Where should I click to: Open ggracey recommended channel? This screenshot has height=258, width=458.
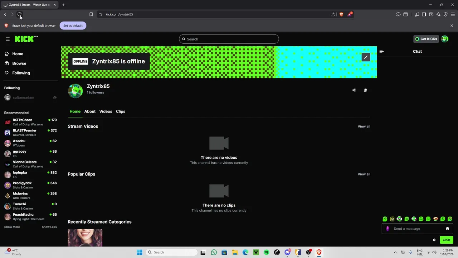coord(30,153)
